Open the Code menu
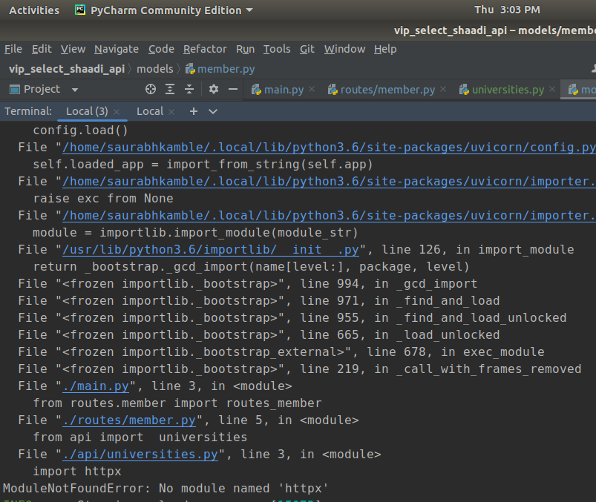 (161, 49)
